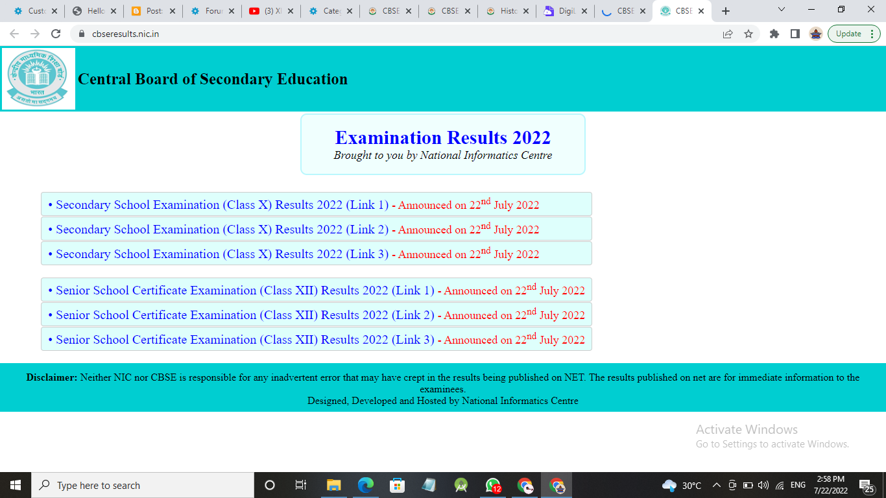Screen dimensions: 886x498
Task: Open Microsoft Store from the taskbar
Action: click(x=397, y=485)
